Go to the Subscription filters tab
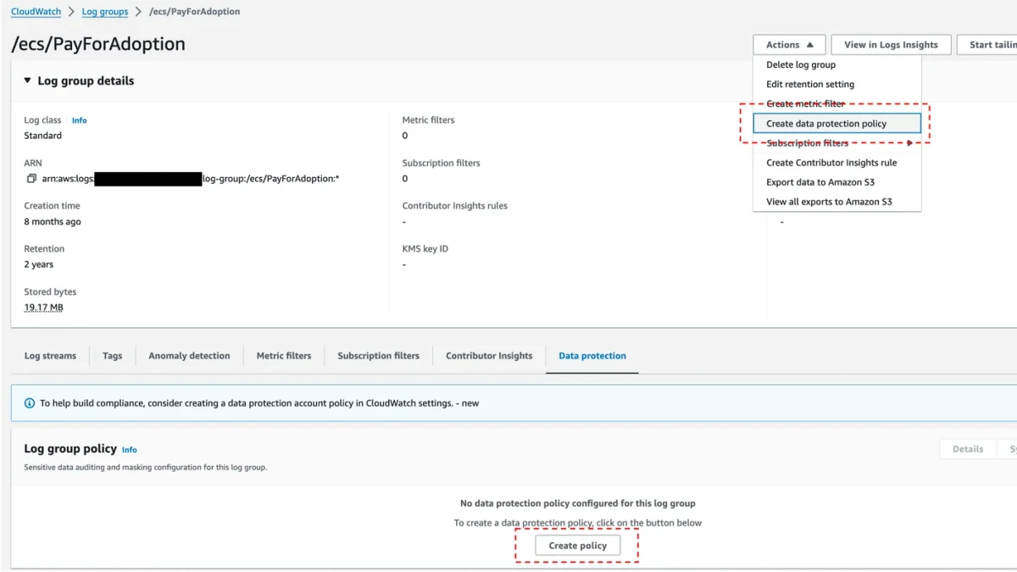 point(378,356)
